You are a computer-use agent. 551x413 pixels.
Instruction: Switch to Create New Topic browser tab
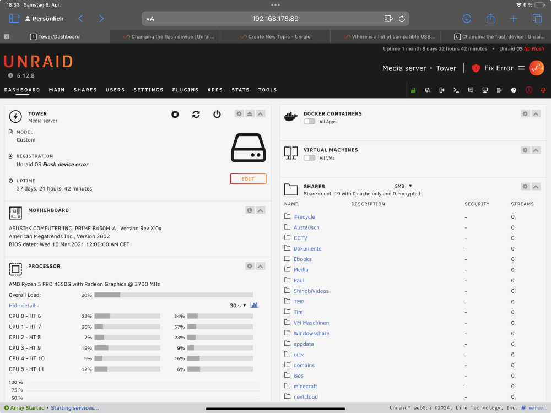(275, 36)
